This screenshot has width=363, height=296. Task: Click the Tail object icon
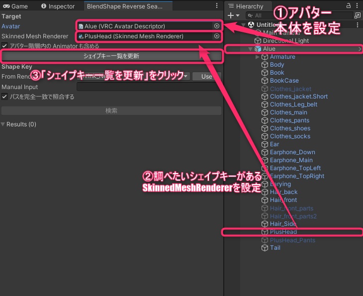coord(265,248)
